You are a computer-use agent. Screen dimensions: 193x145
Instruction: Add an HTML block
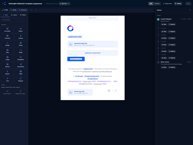point(21,51)
